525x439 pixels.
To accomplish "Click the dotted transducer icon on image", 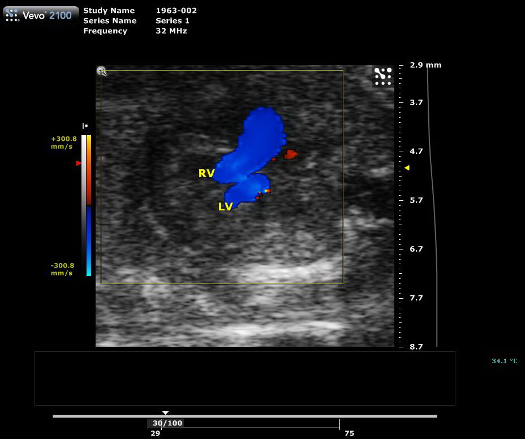I will (x=383, y=76).
